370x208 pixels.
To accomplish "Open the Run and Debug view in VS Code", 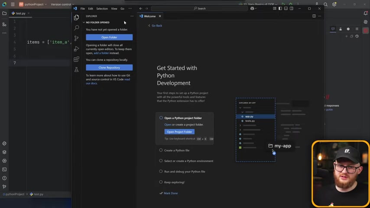I will click(x=76, y=49).
